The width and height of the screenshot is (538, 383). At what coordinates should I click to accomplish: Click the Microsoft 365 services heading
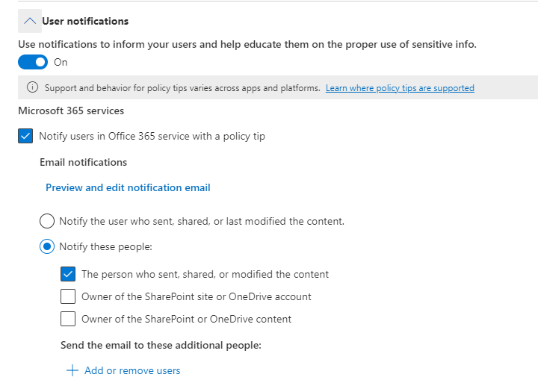coord(71,110)
